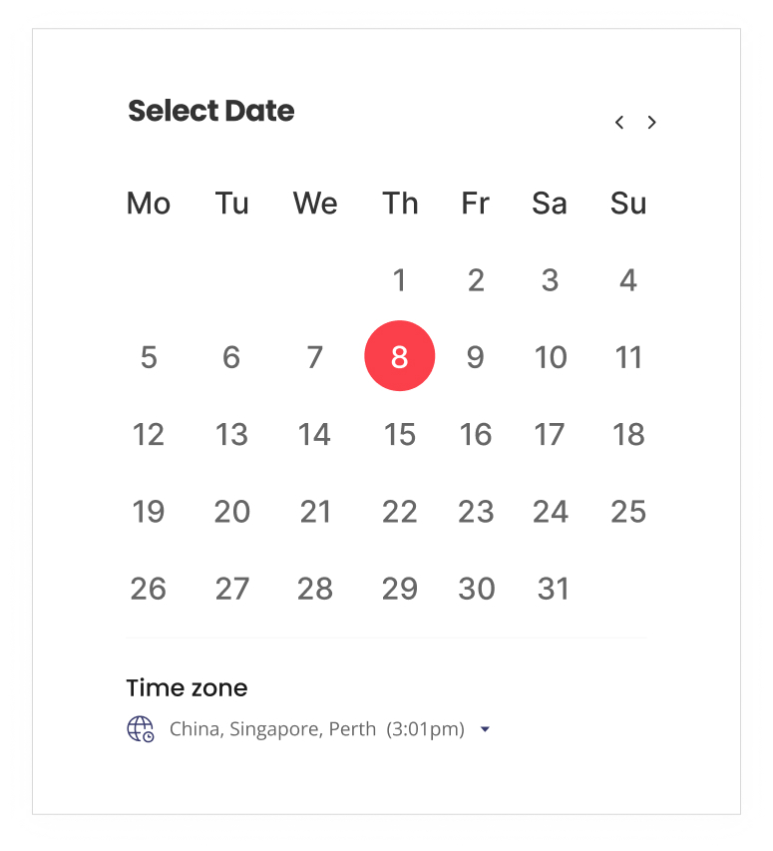773x851 pixels.
Task: Pick Friday the 30th
Action: pyautogui.click(x=477, y=589)
